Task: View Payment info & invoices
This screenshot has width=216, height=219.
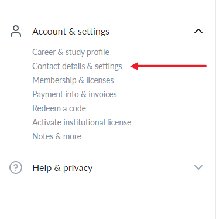Action: [x=74, y=94]
